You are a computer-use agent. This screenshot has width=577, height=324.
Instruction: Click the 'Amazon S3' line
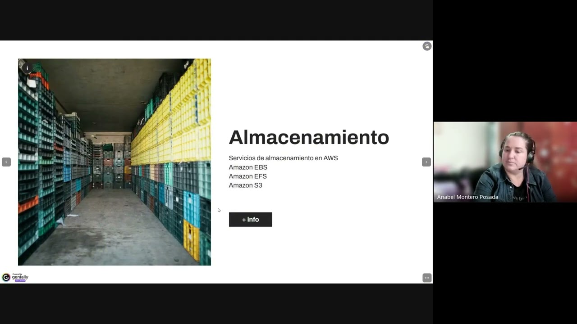tap(245, 185)
